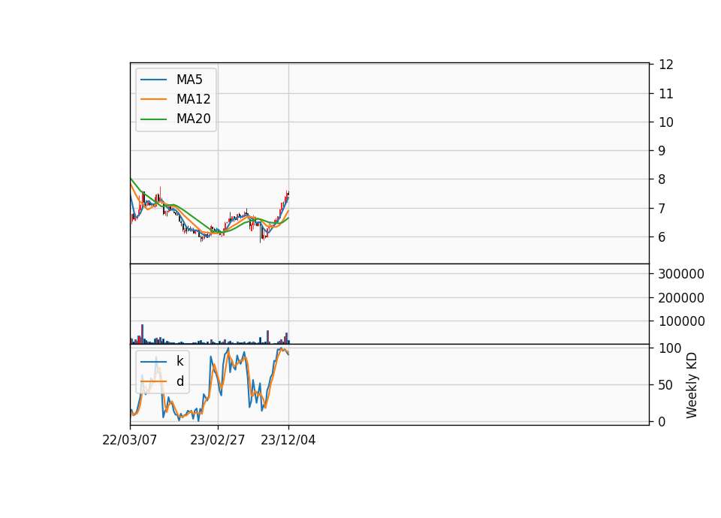Click the volume axis value 300000
Viewport: 721px width, 518px height.
[681, 274]
